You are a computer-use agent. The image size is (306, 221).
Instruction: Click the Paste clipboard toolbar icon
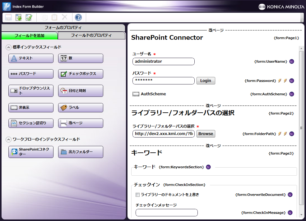coord(54,17)
